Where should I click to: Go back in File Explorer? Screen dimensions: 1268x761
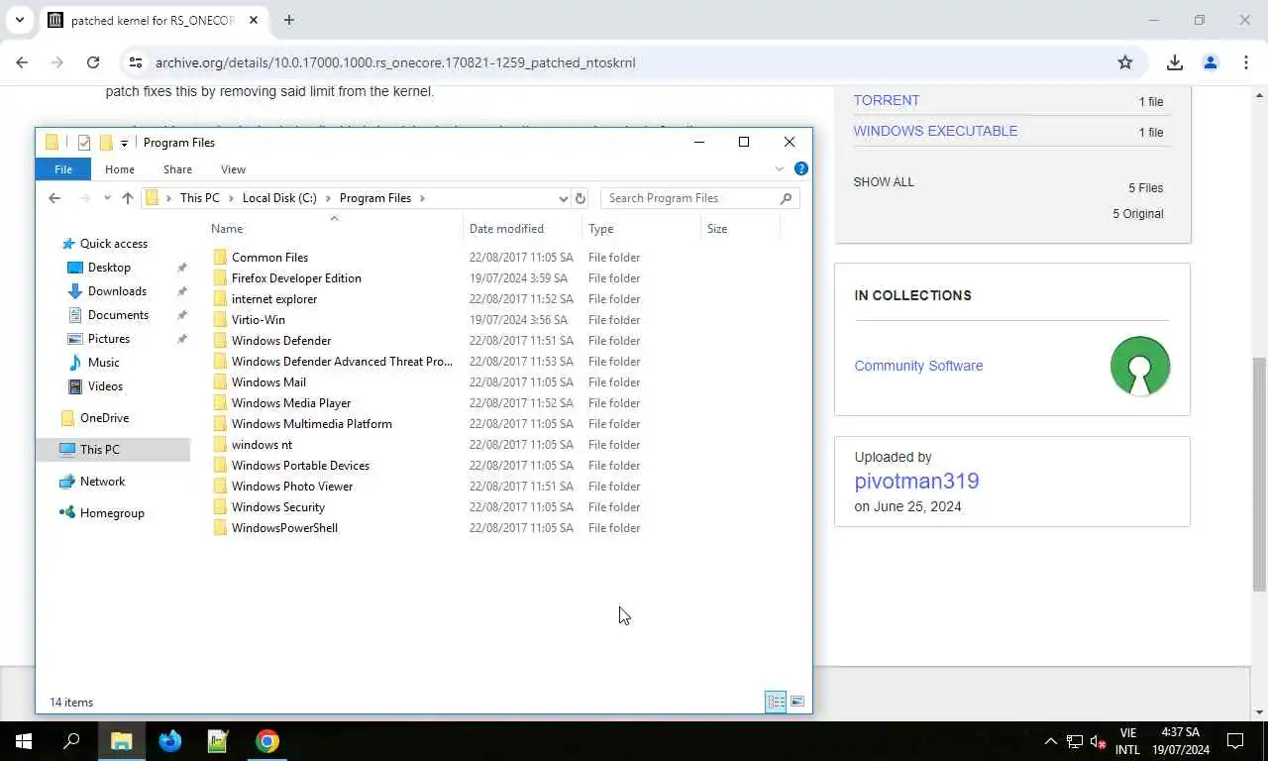pyautogui.click(x=54, y=198)
